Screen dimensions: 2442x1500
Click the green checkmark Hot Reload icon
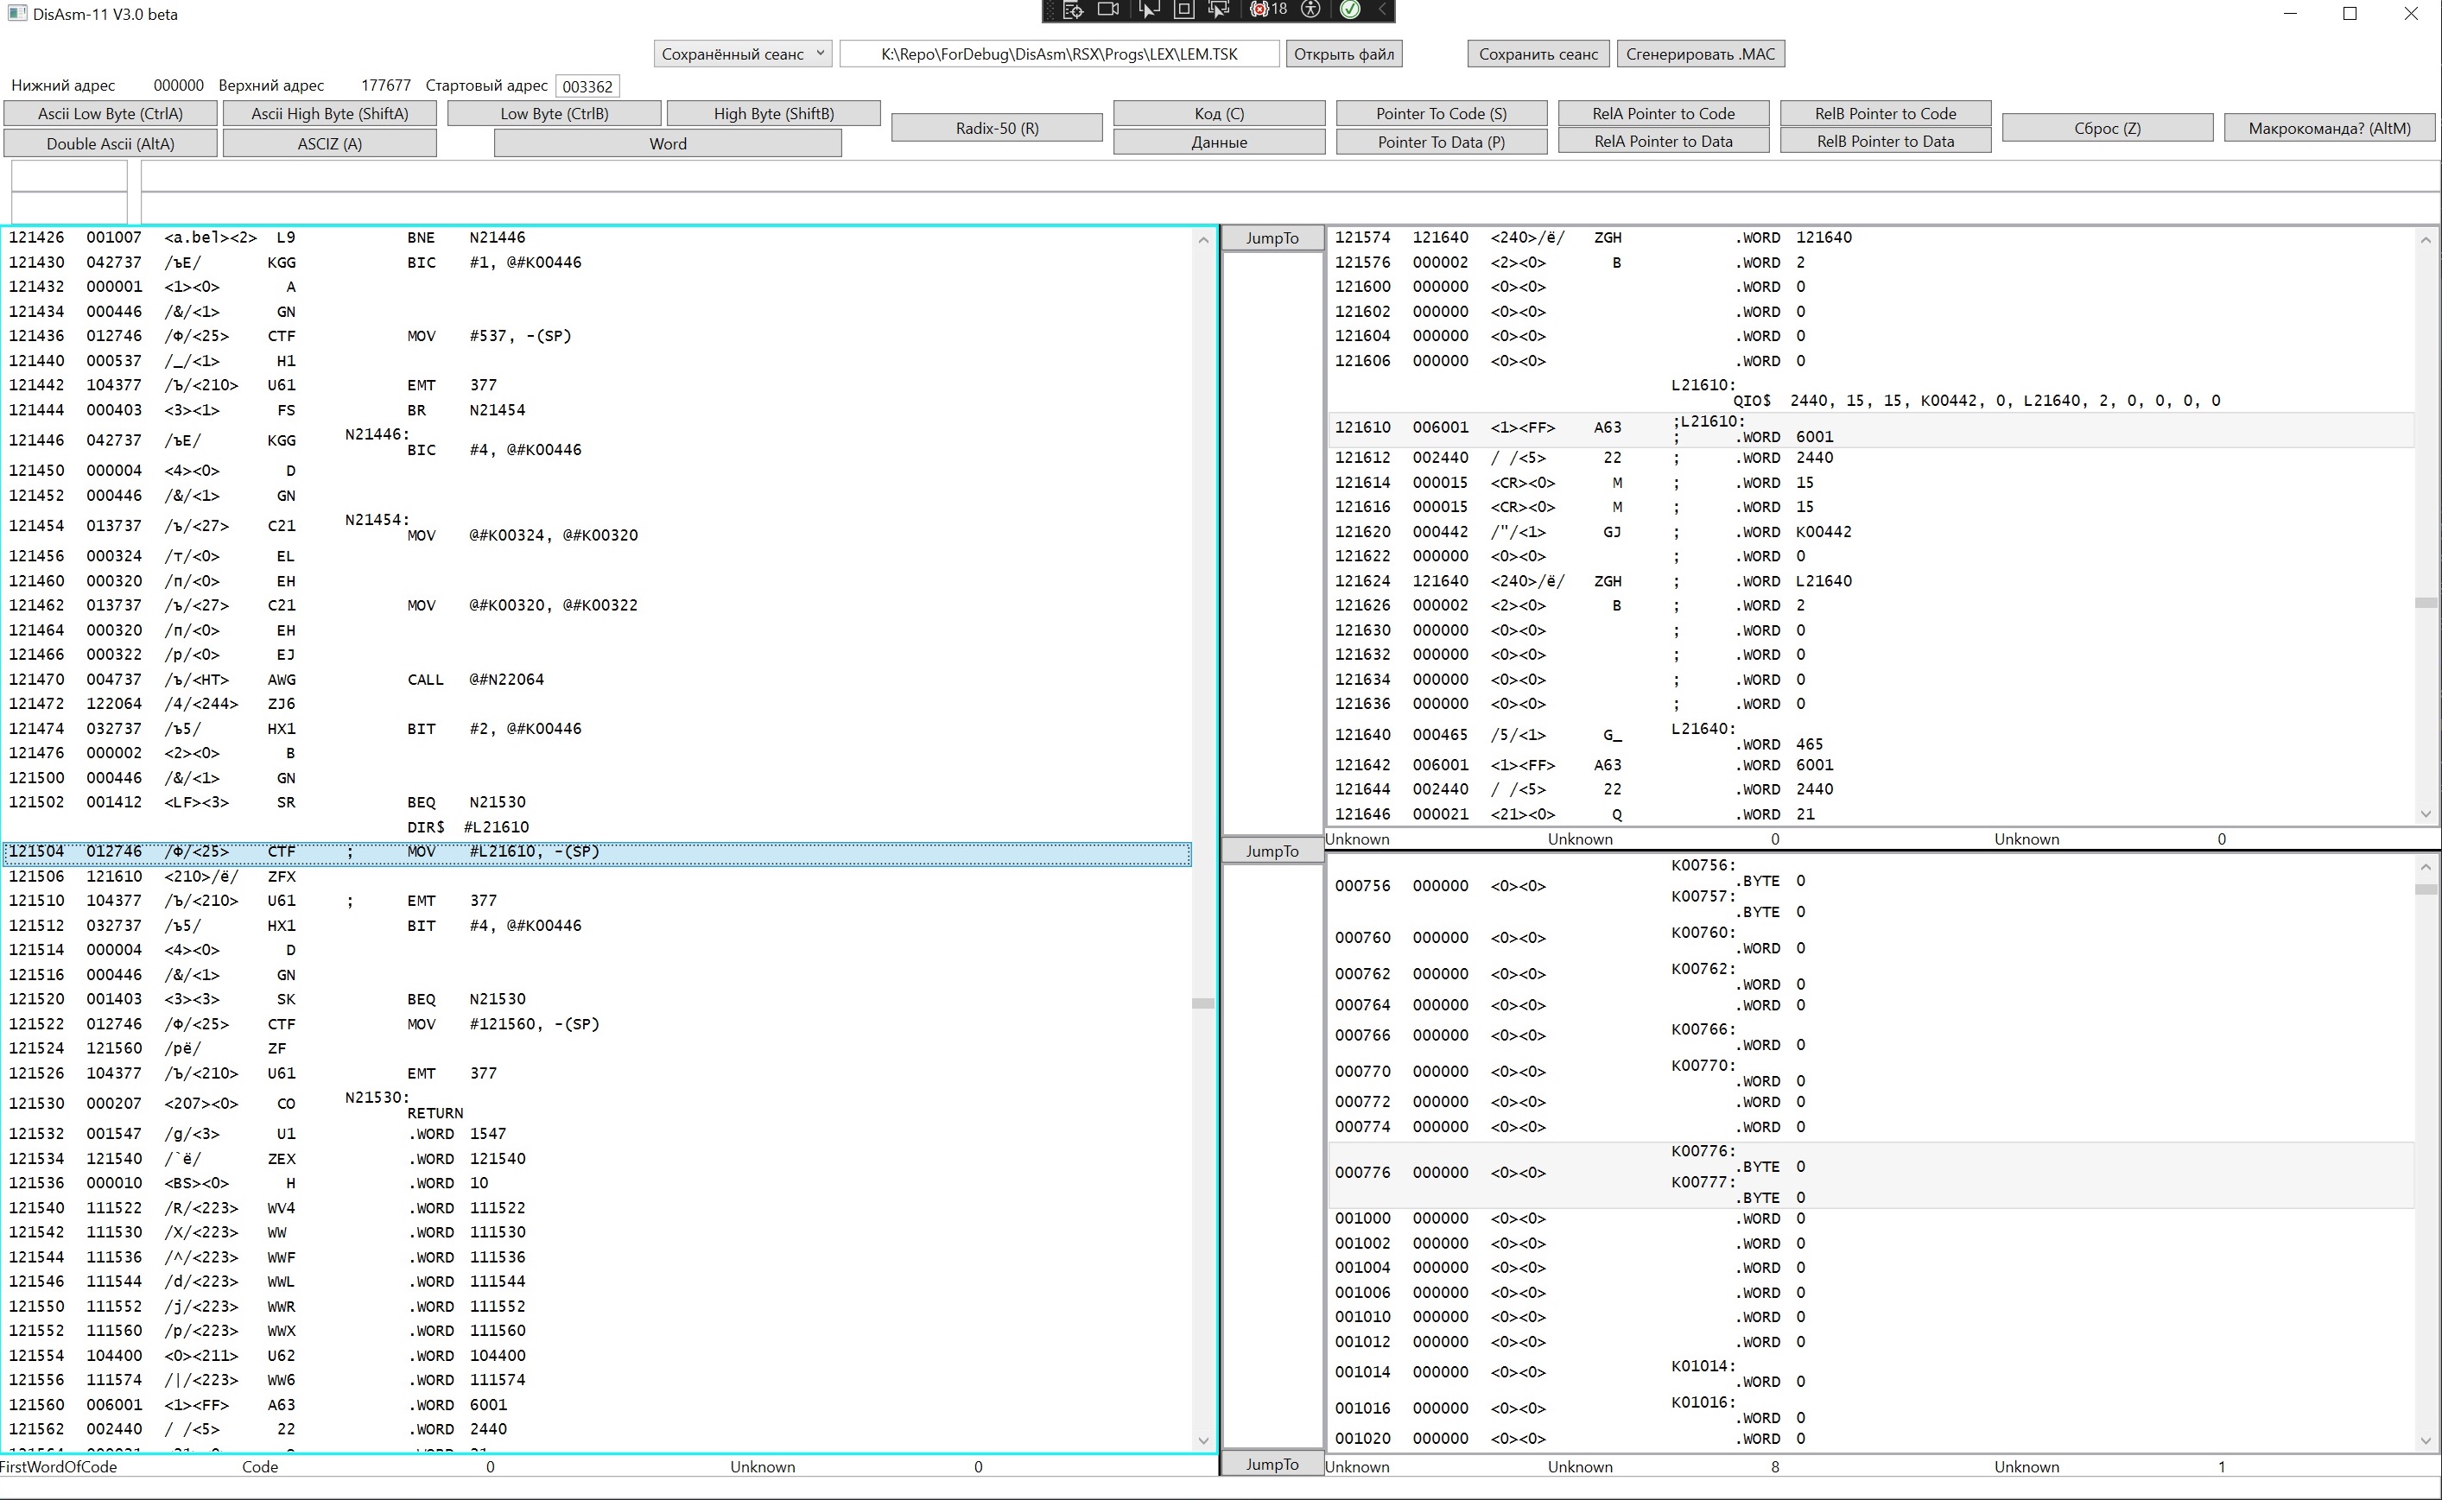(1349, 9)
